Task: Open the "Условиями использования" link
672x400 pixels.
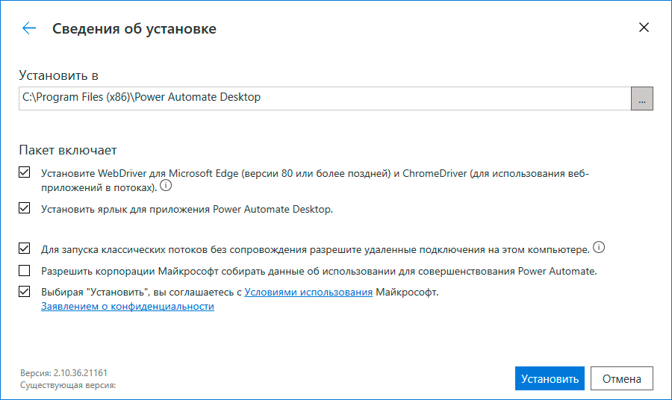Action: click(x=308, y=292)
